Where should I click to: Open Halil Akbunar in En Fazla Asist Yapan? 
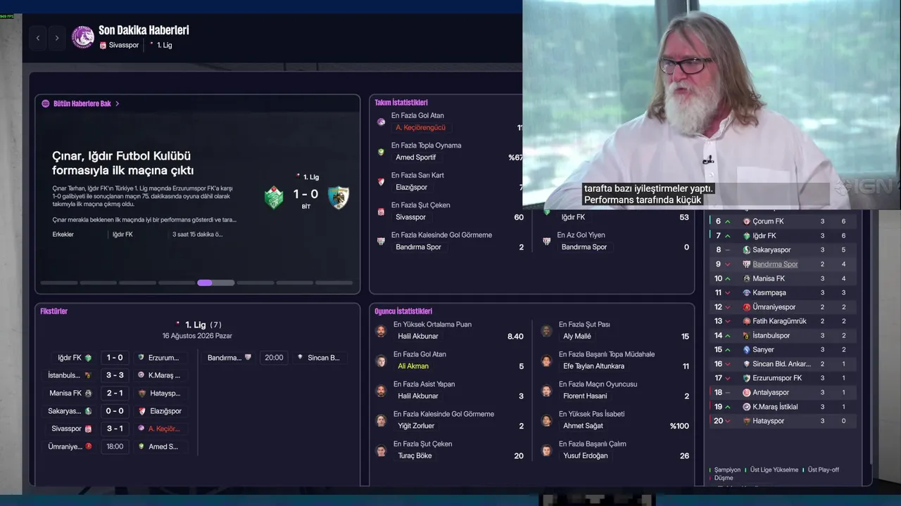point(418,396)
